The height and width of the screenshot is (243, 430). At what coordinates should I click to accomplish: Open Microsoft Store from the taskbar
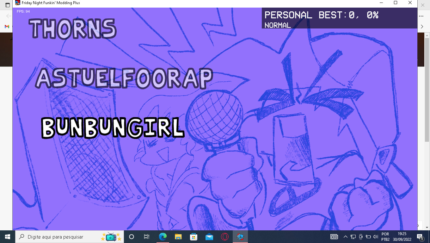pyautogui.click(x=193, y=237)
